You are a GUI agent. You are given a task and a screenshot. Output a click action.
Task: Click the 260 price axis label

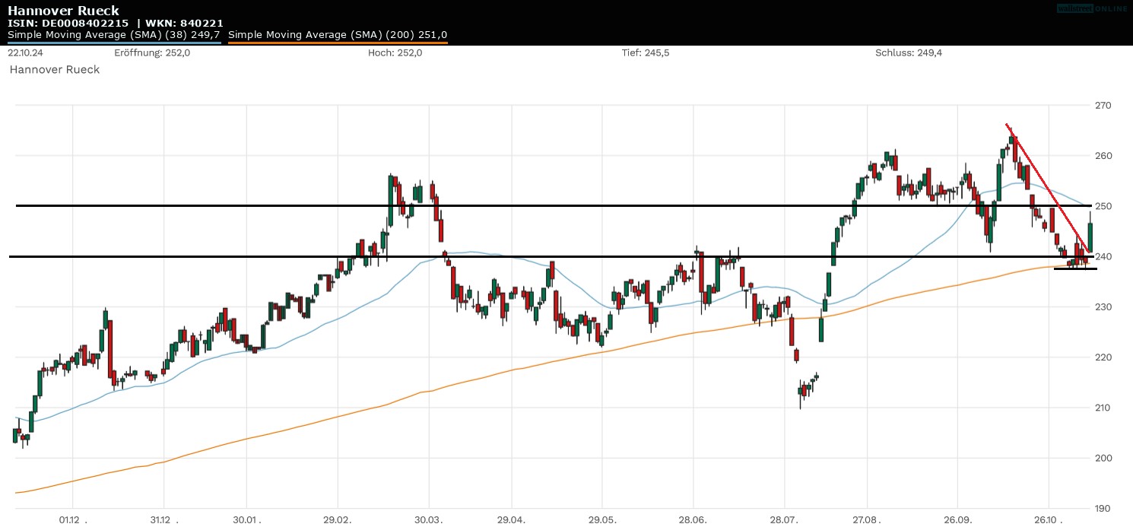pos(1103,156)
